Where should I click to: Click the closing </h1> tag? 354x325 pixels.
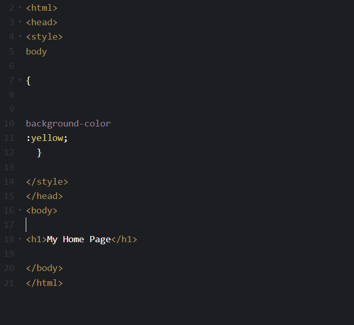click(124, 239)
